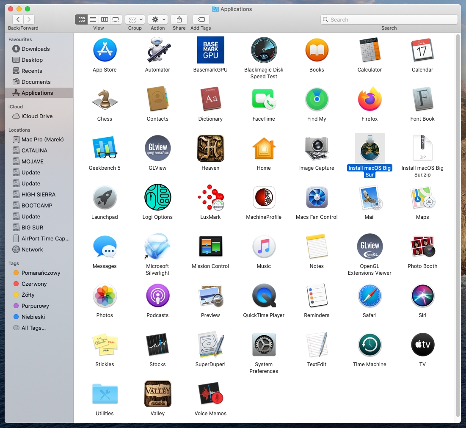The image size is (466, 428).
Task: Select Applications in the sidebar
Action: [39, 93]
